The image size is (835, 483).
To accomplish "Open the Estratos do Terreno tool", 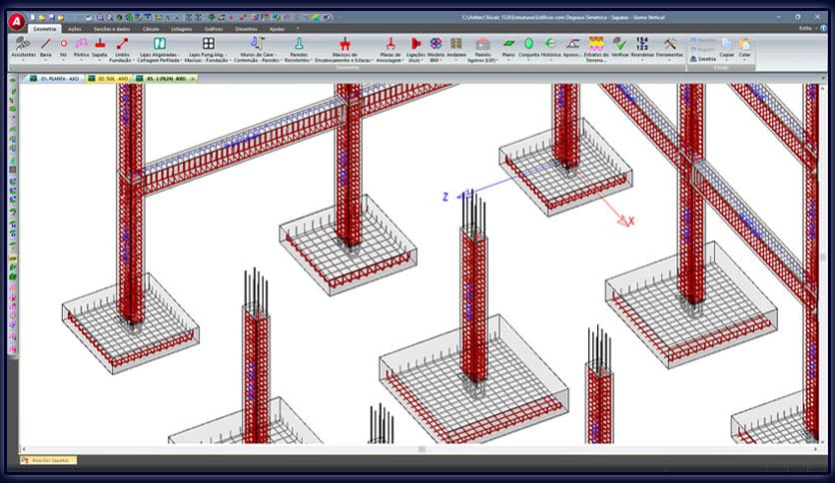I will coord(596,45).
